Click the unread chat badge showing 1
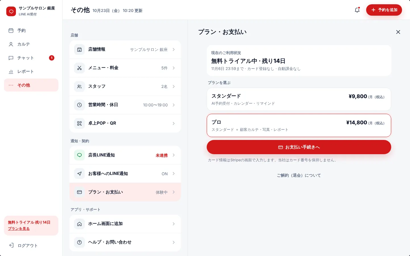 (52, 58)
